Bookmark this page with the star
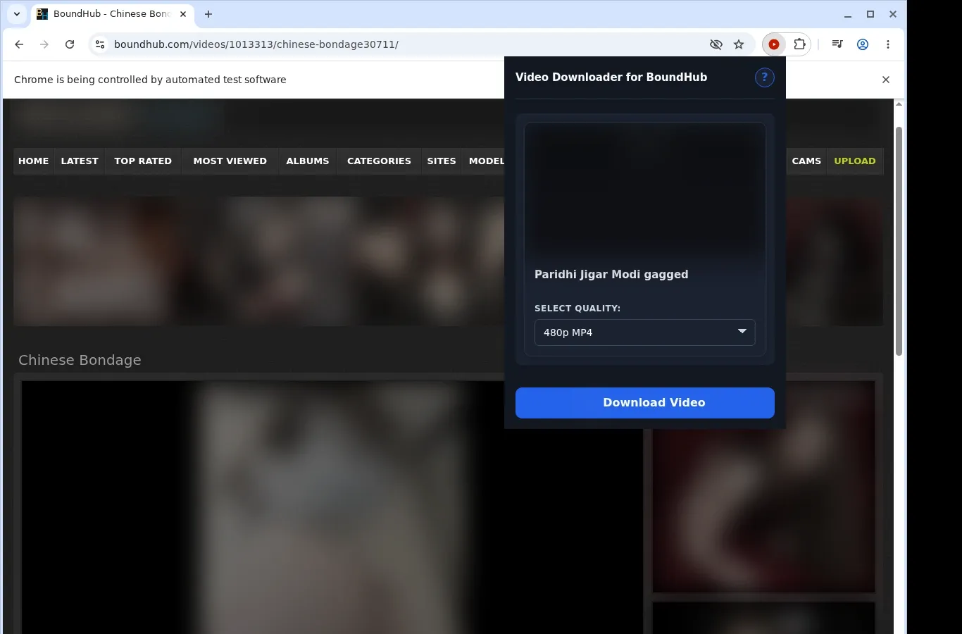Viewport: 962px width, 634px height. (x=739, y=44)
